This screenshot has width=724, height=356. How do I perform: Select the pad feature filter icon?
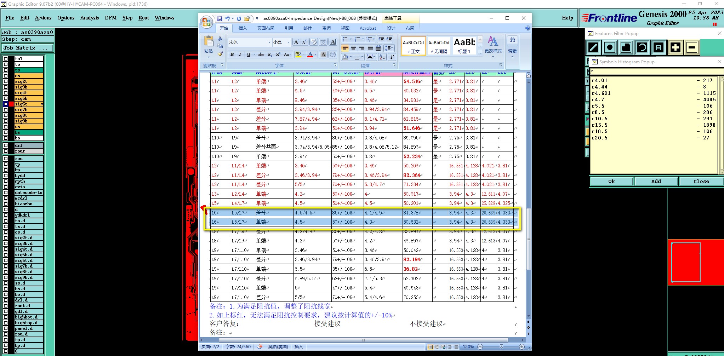point(610,47)
